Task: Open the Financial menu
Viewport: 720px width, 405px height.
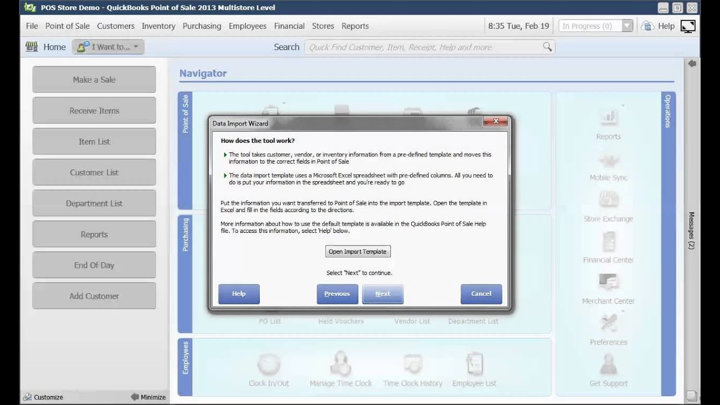Action: (289, 26)
